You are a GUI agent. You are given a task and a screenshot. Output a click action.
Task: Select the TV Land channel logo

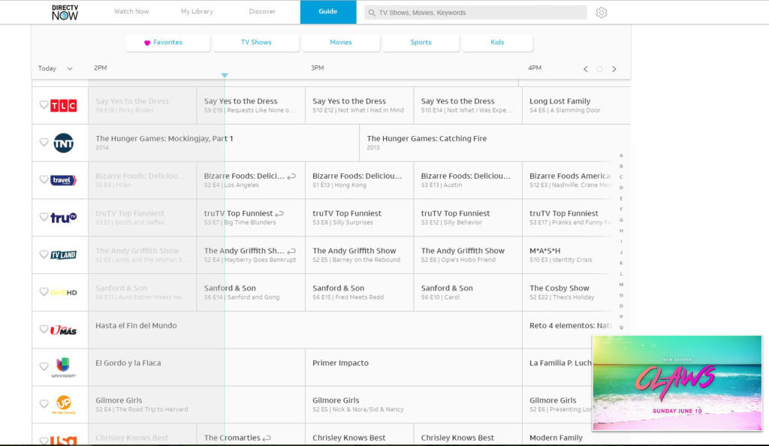point(63,255)
